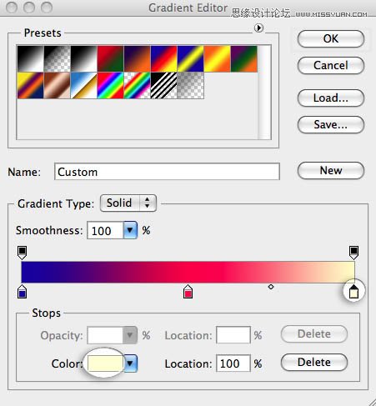The image size is (376, 406).
Task: Create a New gradient preset
Action: [331, 171]
